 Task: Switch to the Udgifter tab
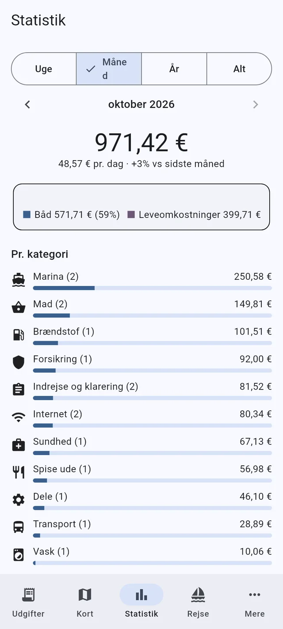[x=28, y=602]
